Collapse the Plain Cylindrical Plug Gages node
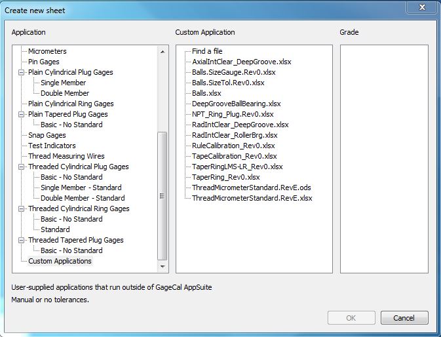Viewport: 441px width, 337px height. tap(21, 73)
